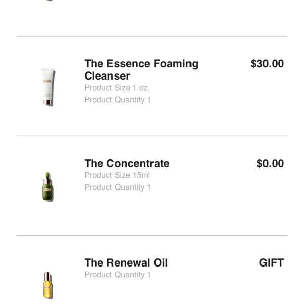Select the Product Size 15ml text
Image resolution: width=304 pixels, height=304 pixels.
(x=117, y=175)
